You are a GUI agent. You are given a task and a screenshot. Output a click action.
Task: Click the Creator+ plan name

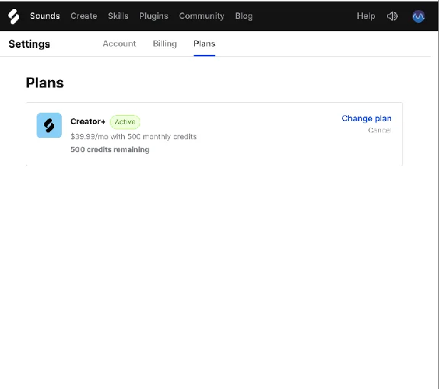pos(88,121)
